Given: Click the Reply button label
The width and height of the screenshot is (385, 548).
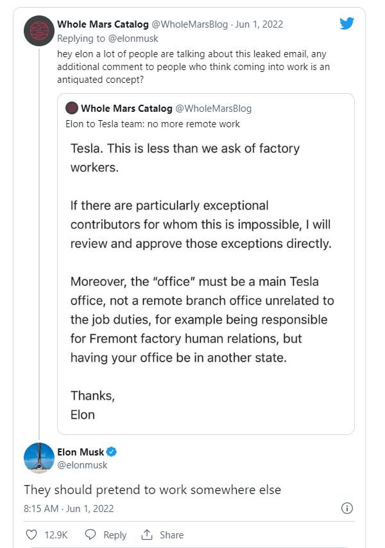Looking at the screenshot, I should (x=115, y=535).
